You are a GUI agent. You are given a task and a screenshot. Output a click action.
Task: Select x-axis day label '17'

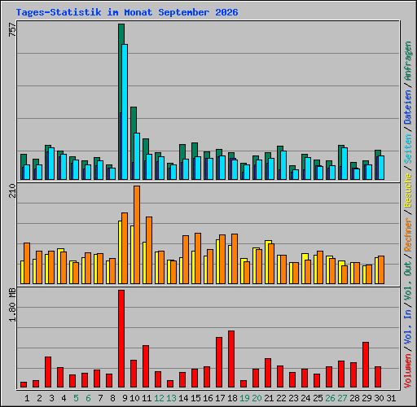pos(220,398)
